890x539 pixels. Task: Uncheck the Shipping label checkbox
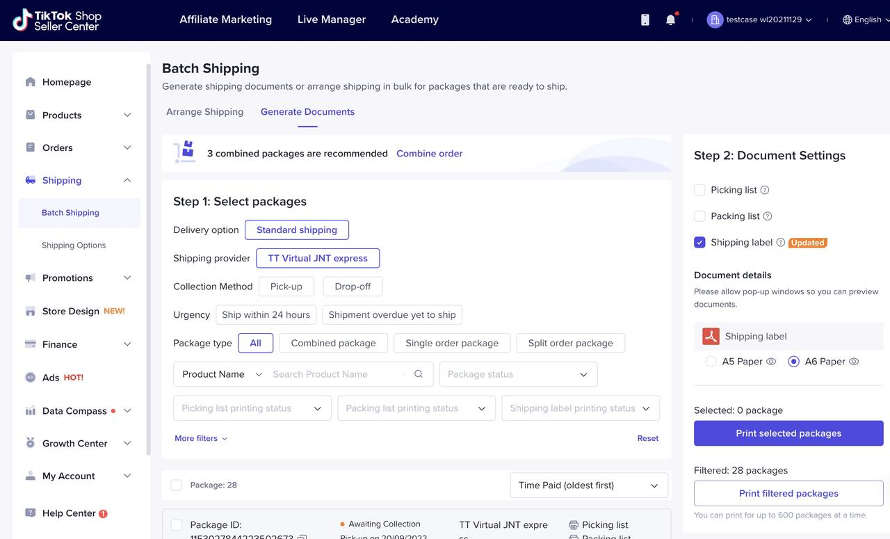point(699,242)
